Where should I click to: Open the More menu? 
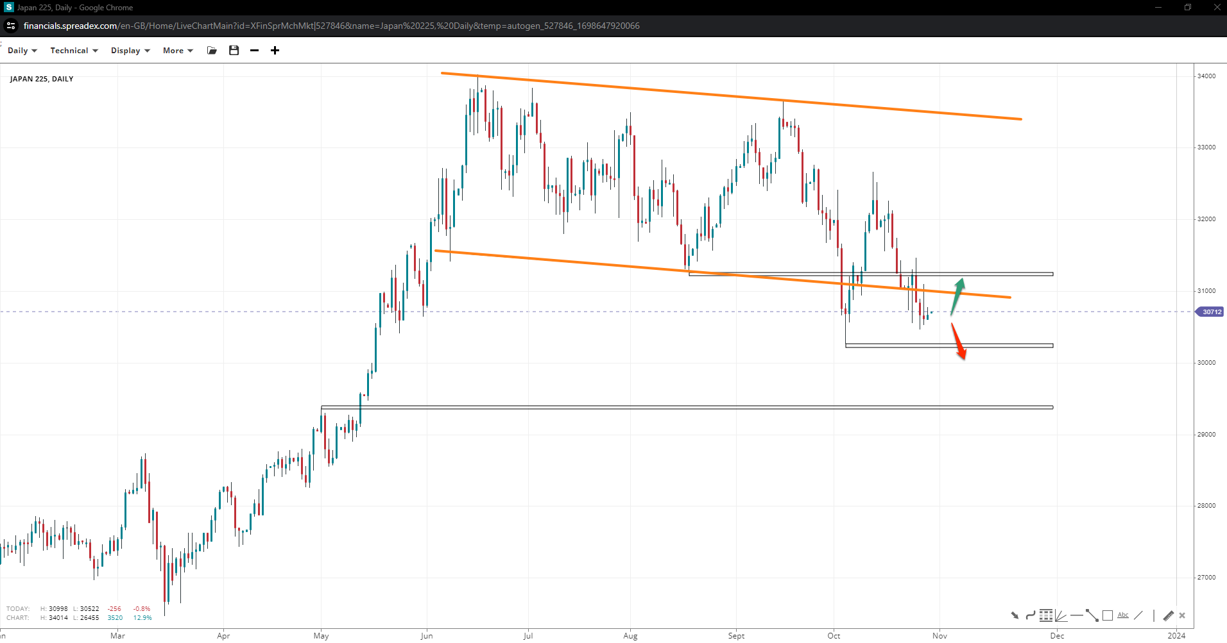pyautogui.click(x=177, y=51)
